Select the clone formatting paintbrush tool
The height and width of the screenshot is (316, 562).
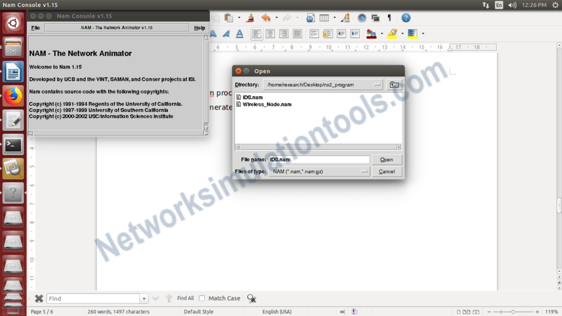coord(250,18)
